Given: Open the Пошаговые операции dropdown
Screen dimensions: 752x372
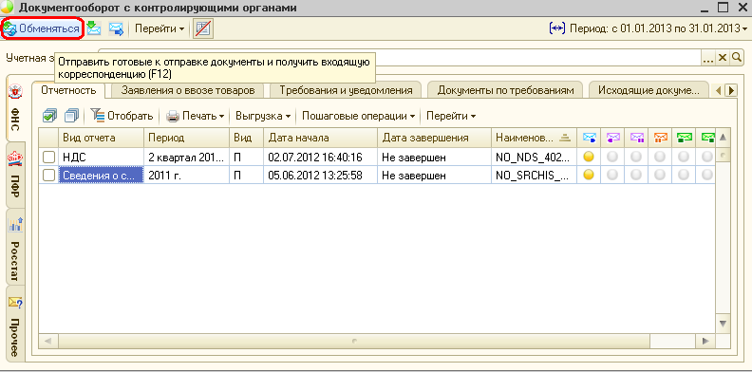Looking at the screenshot, I should [x=358, y=116].
